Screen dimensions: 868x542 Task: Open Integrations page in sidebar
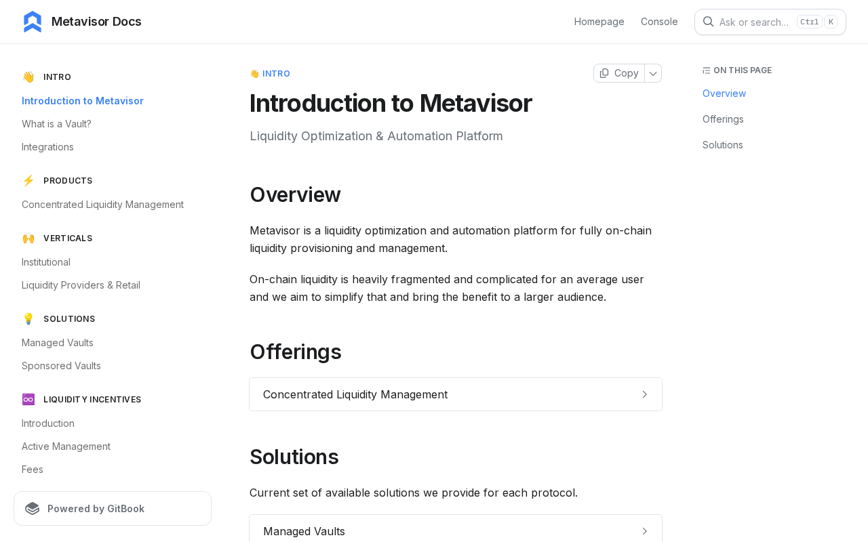click(x=47, y=147)
